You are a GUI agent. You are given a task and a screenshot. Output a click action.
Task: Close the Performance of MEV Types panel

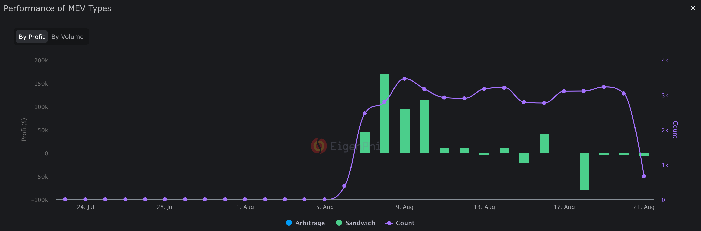pyautogui.click(x=693, y=8)
